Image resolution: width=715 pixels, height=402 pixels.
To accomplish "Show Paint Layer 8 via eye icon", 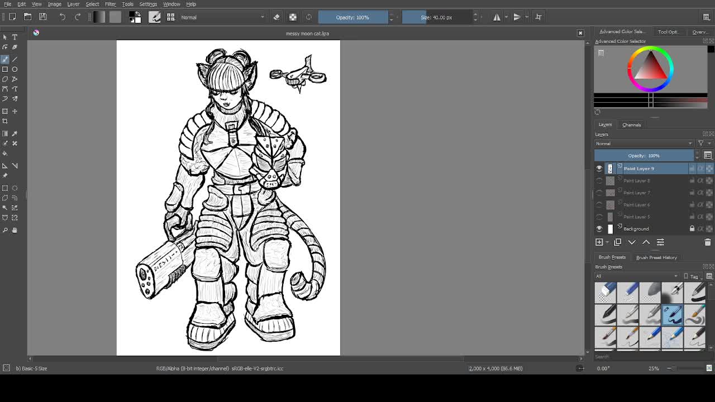I will (599, 181).
